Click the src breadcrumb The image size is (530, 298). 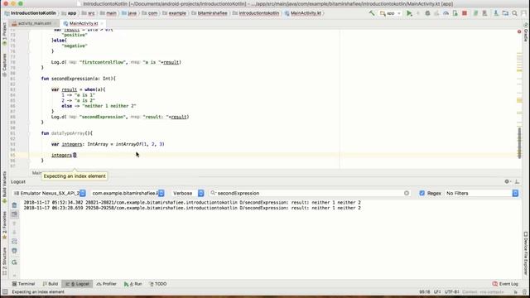(89, 13)
